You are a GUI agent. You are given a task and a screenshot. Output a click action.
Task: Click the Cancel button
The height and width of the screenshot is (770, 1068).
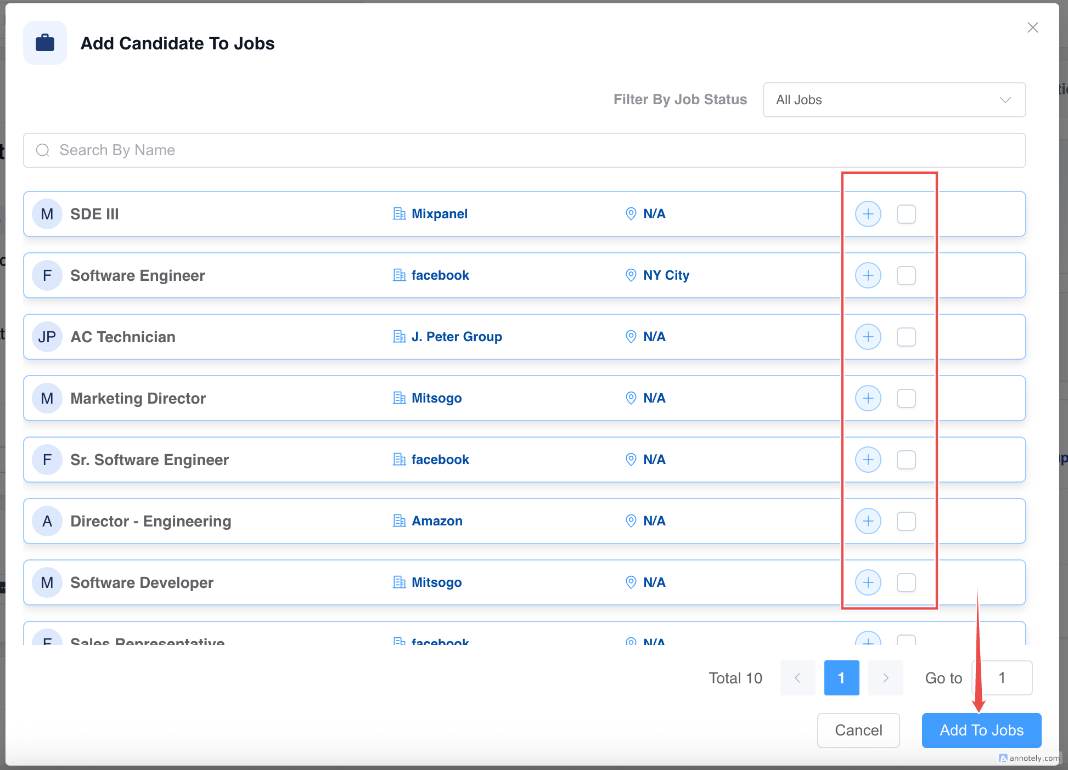point(858,731)
